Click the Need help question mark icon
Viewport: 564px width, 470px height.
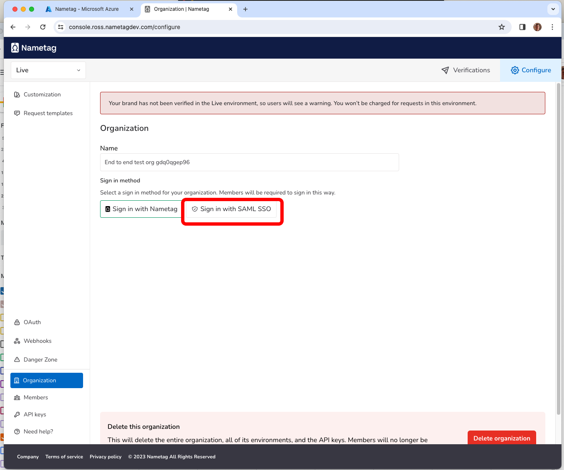[x=17, y=431]
